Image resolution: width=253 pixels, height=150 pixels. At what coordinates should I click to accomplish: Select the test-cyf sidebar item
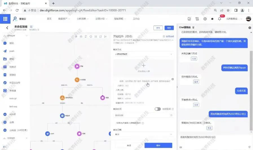point(13,98)
